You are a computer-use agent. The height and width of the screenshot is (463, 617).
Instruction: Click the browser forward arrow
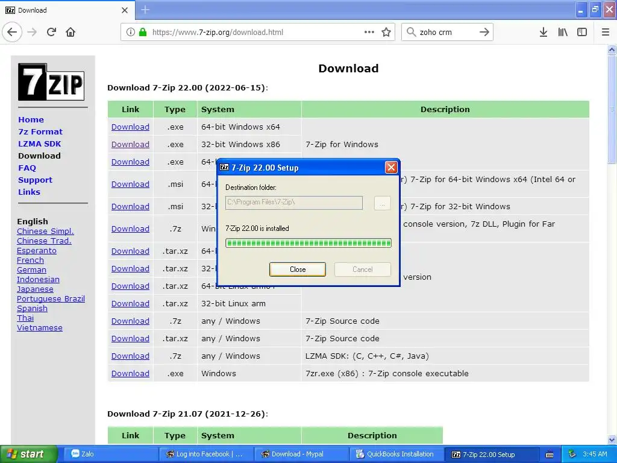[x=32, y=32]
